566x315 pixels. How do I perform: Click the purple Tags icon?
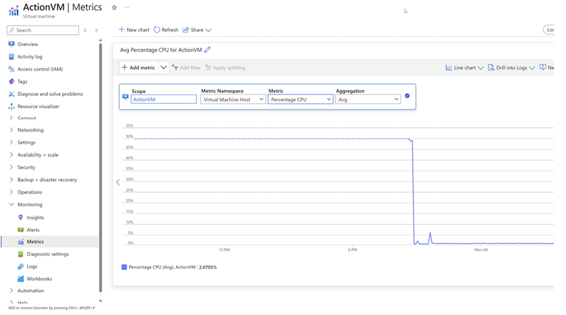click(x=11, y=81)
